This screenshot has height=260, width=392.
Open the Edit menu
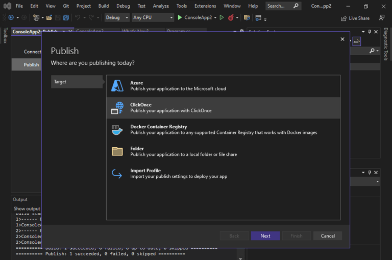pos(34,6)
